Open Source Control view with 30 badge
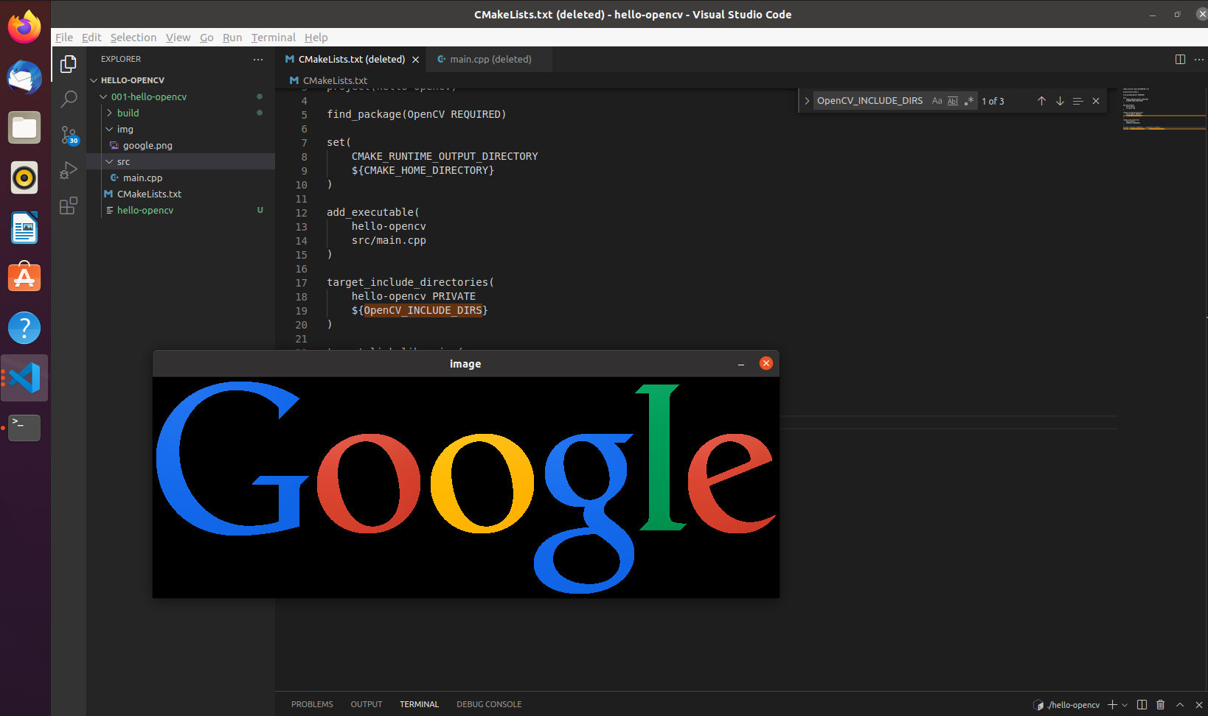The width and height of the screenshot is (1208, 716). pyautogui.click(x=69, y=135)
